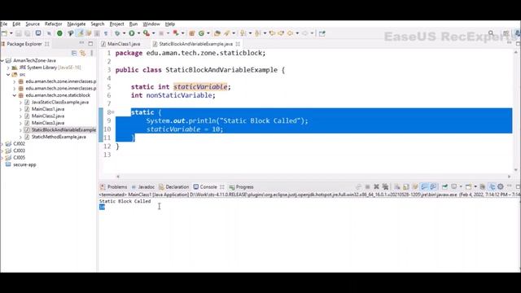Click the Next Annotation toolbar icon
This screenshot has width=521, height=293.
[x=243, y=33]
